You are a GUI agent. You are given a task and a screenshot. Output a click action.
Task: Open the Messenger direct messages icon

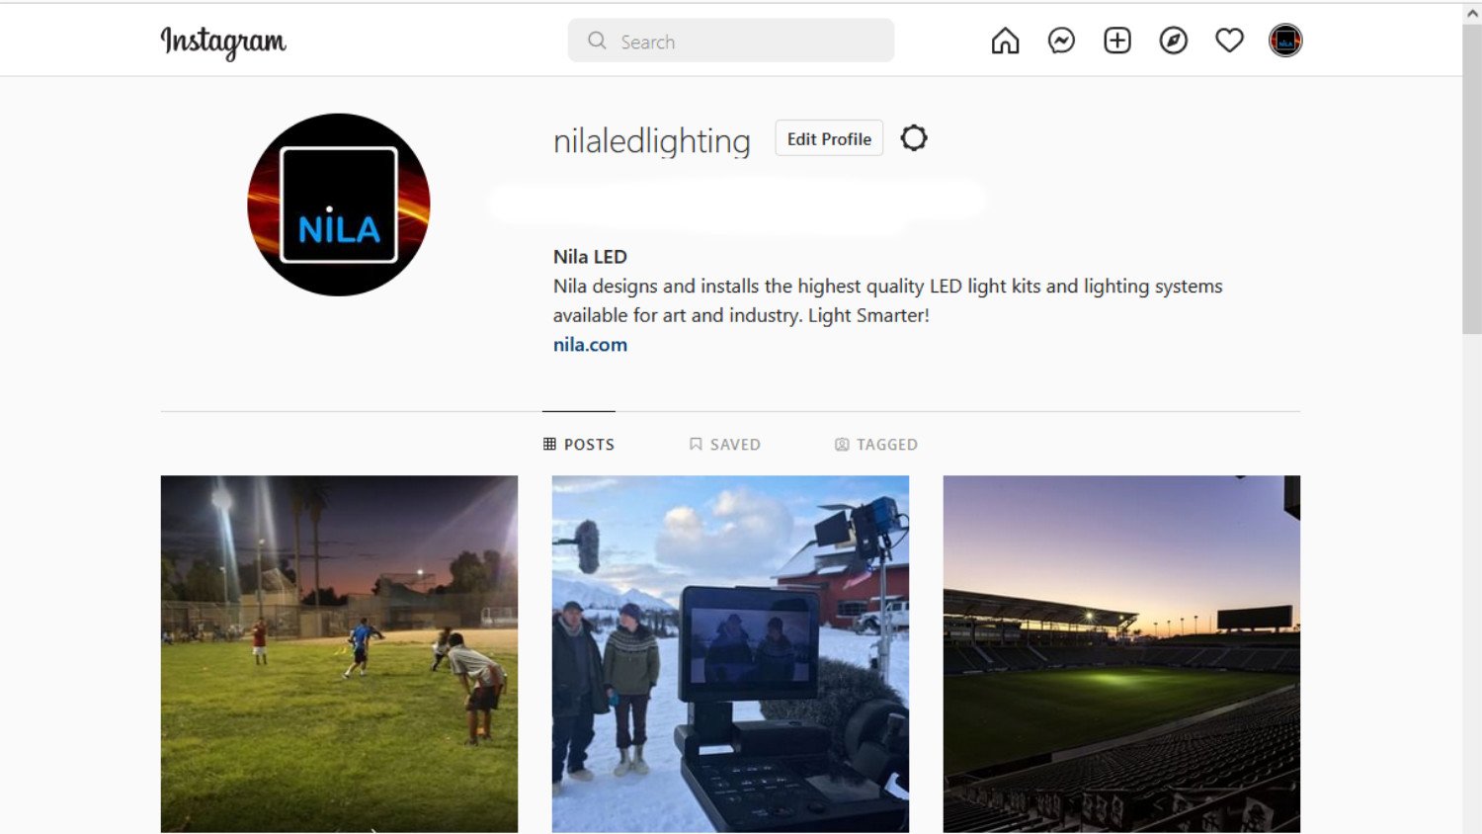tap(1061, 41)
